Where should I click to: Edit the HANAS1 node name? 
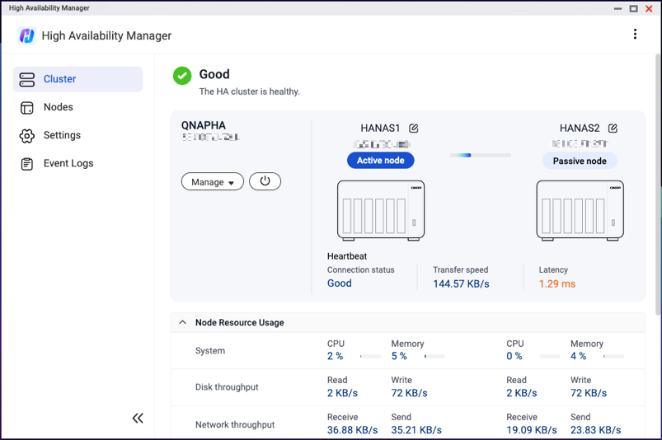coord(414,129)
